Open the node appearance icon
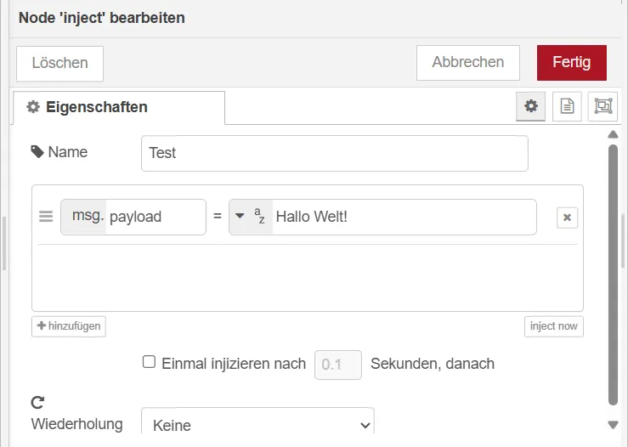The image size is (628, 447). (603, 106)
